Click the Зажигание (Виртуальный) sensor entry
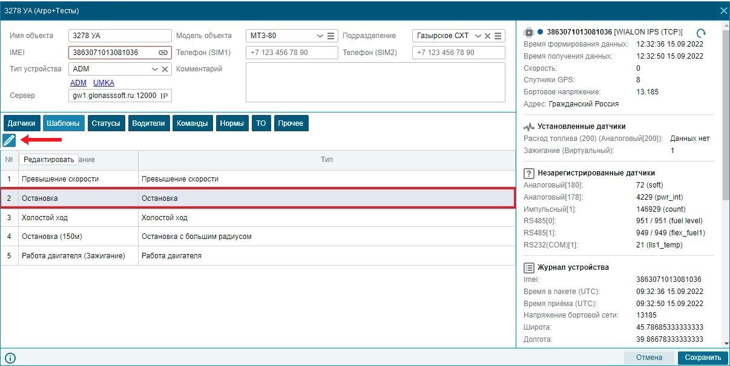 coord(599,151)
